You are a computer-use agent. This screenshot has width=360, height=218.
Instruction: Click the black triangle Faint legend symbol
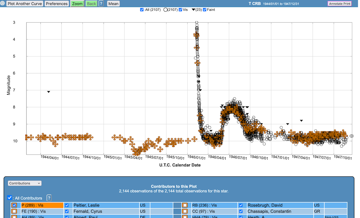tap(194, 10)
